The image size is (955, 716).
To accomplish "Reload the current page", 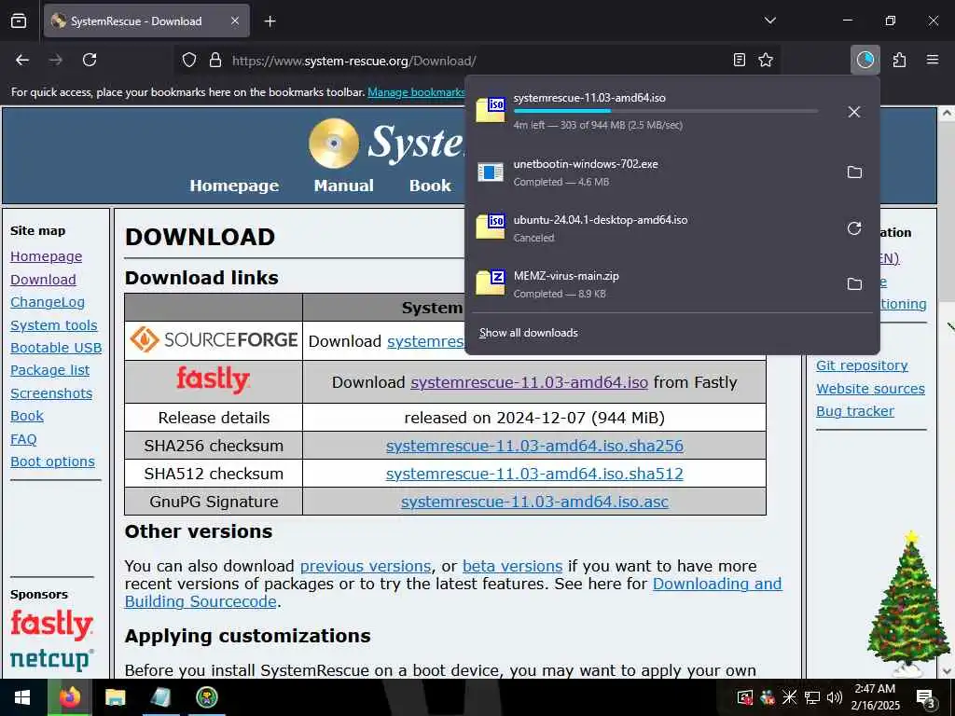I will click(x=90, y=60).
